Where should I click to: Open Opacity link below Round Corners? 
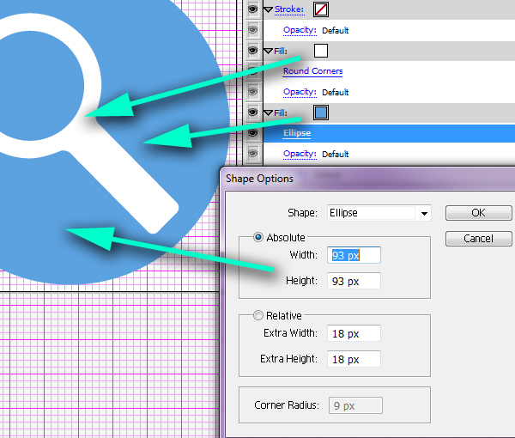coord(300,92)
